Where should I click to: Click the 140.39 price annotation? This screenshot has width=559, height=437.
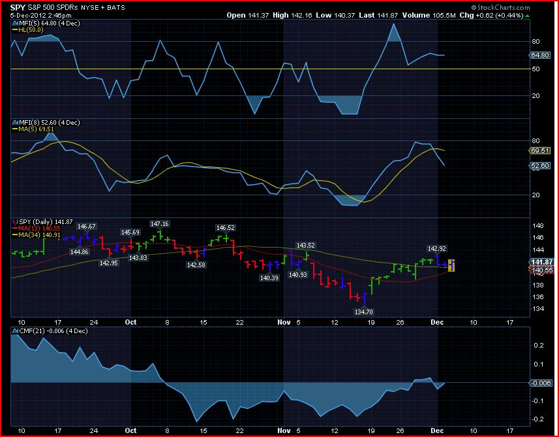pyautogui.click(x=269, y=278)
